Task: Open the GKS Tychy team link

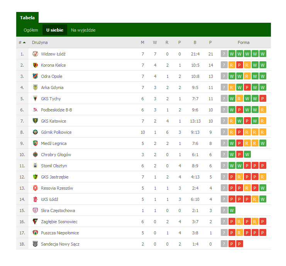Action: pos(51,99)
